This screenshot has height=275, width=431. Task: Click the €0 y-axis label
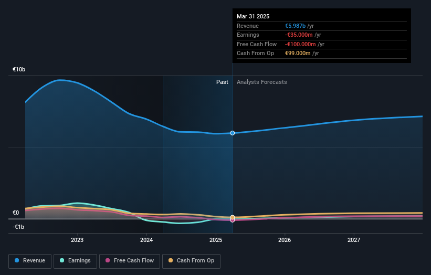tap(16, 213)
